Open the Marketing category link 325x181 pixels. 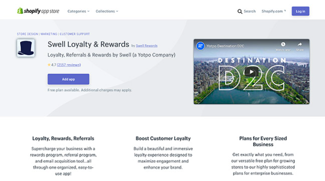49,34
